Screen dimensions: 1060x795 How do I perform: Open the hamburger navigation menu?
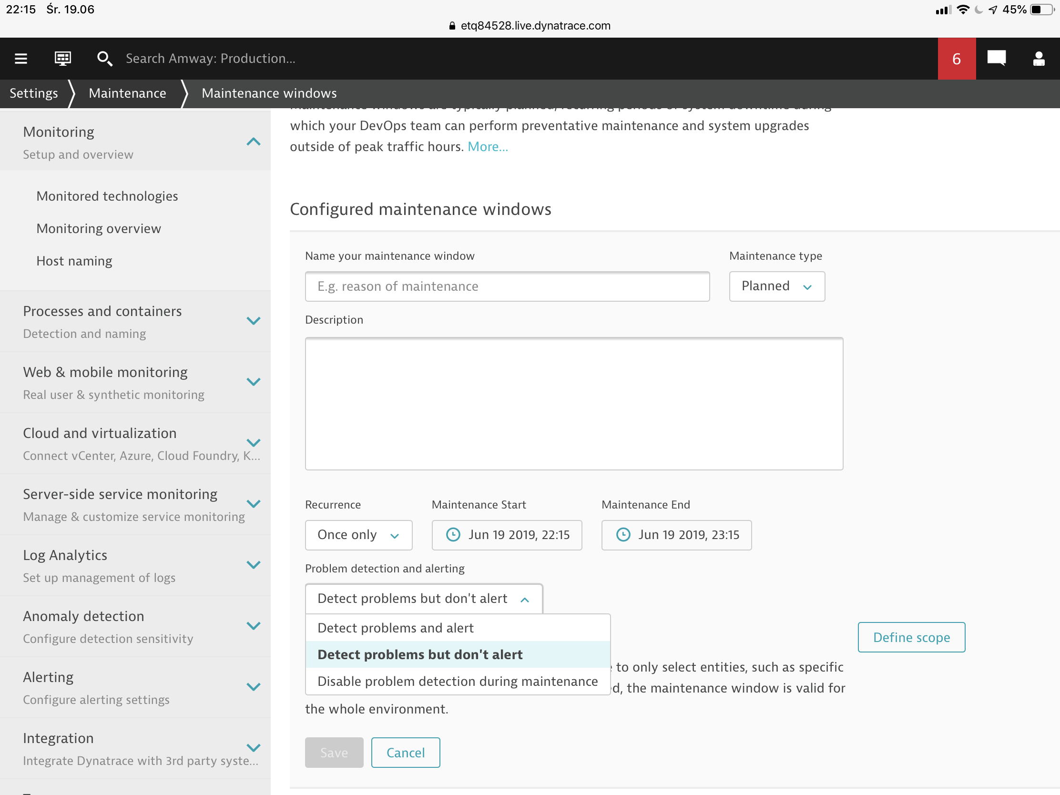pos(21,59)
